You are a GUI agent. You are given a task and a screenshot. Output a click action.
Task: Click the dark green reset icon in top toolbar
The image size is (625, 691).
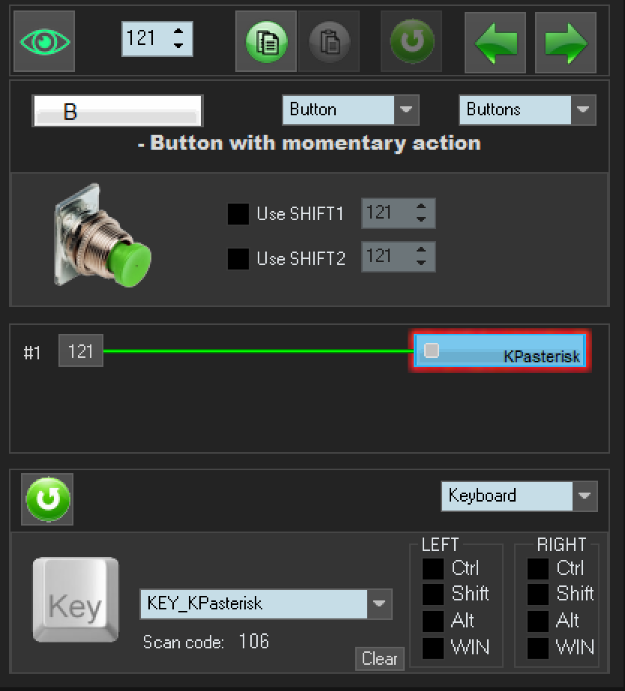(x=411, y=41)
